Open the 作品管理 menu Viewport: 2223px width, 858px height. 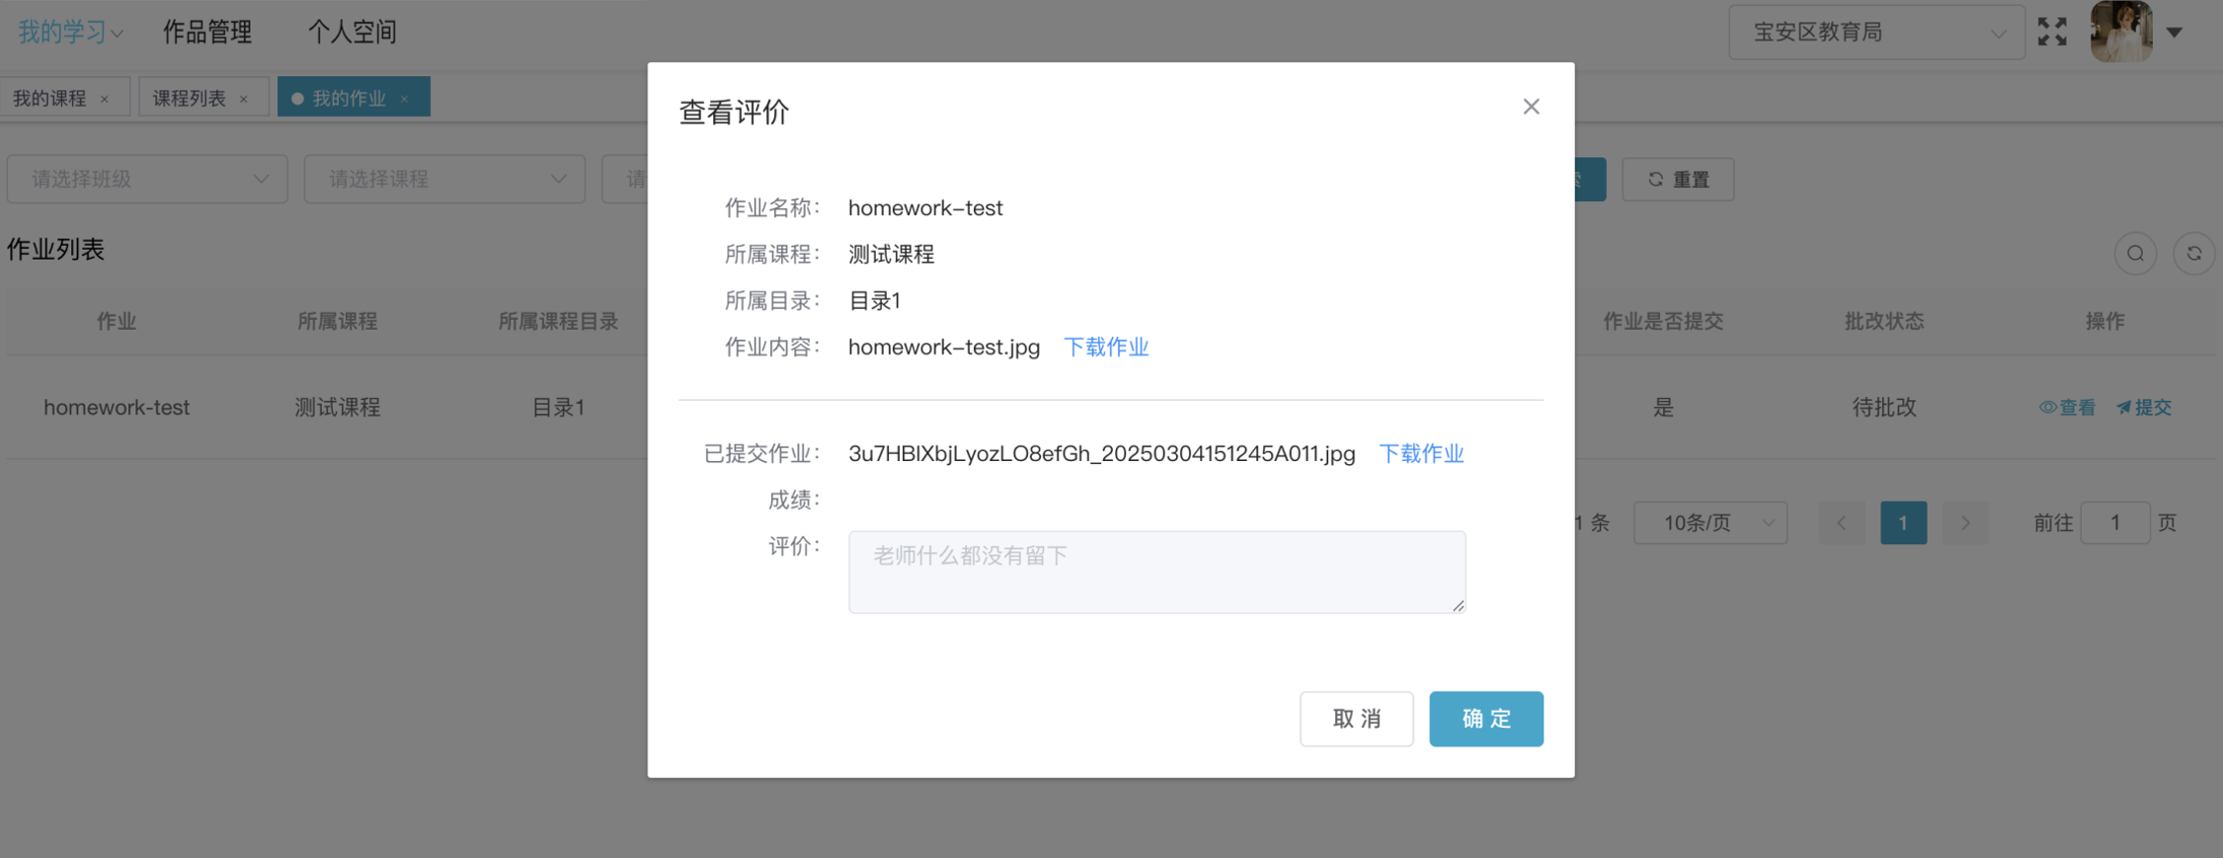click(207, 33)
